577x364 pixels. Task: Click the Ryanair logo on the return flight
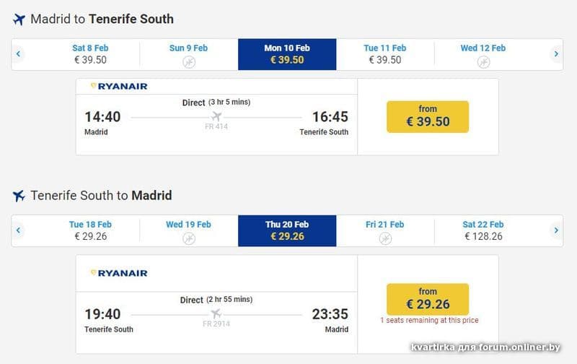click(119, 273)
